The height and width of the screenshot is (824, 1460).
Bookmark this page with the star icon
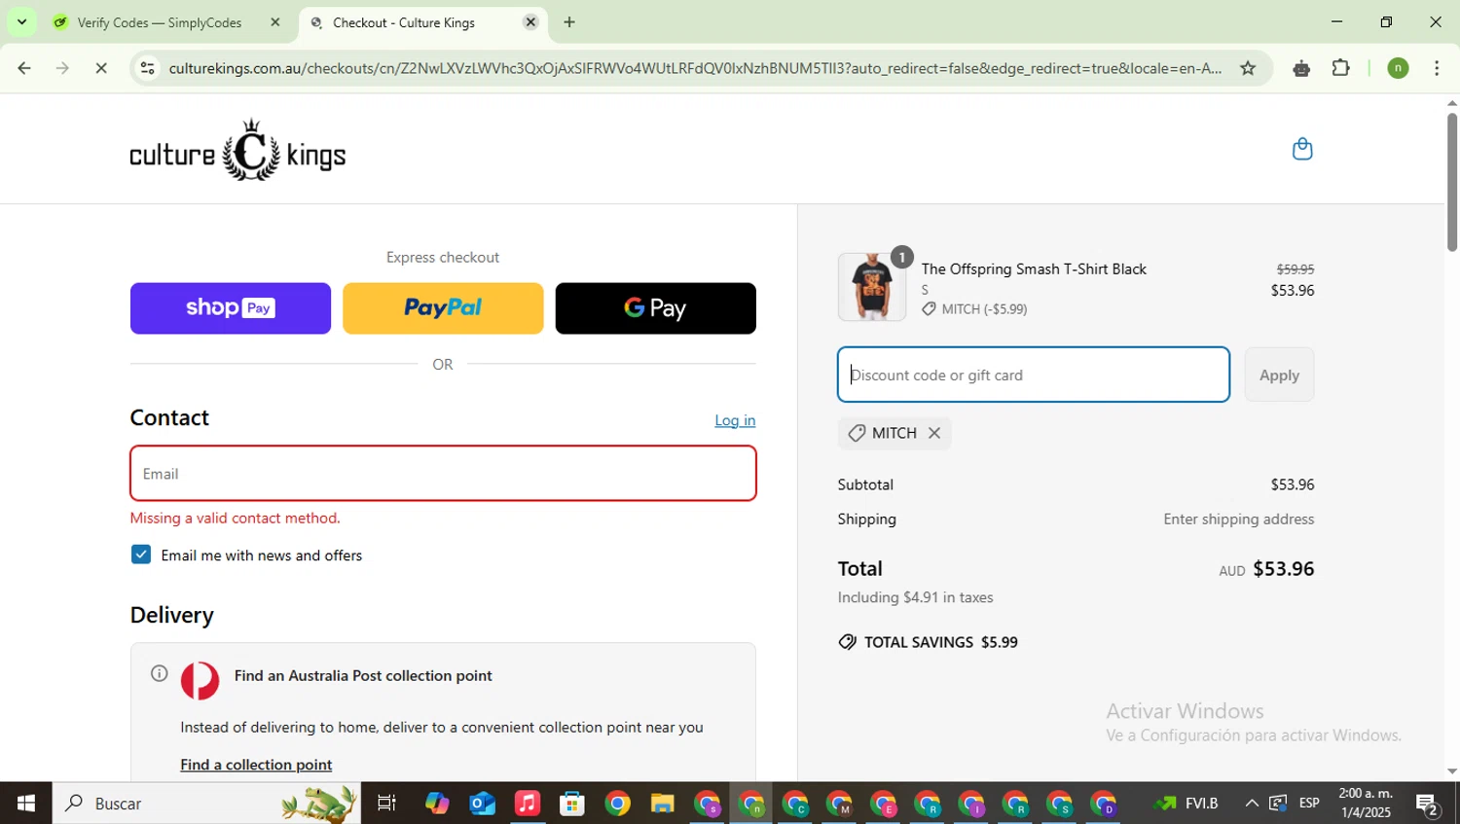1248,68
